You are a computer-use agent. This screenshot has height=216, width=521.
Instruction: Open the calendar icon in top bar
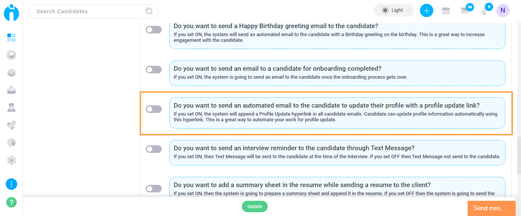446,11
